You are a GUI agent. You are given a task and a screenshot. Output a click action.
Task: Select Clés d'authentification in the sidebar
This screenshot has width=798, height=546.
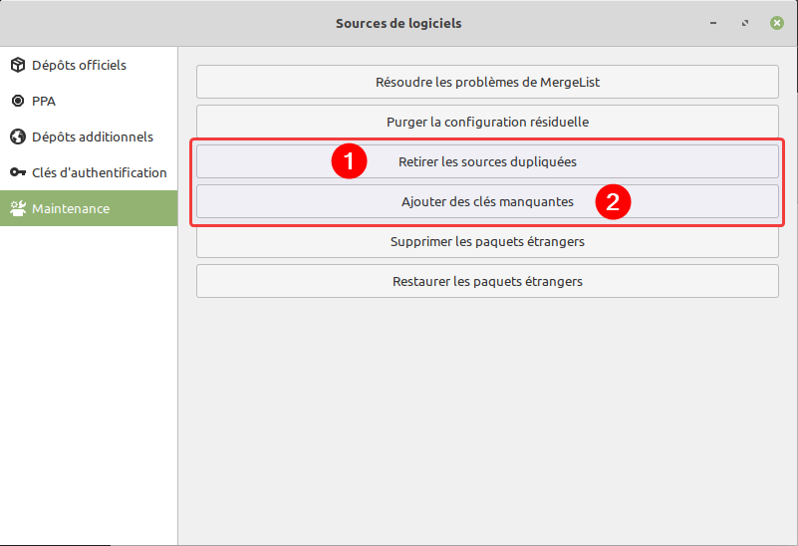(99, 173)
